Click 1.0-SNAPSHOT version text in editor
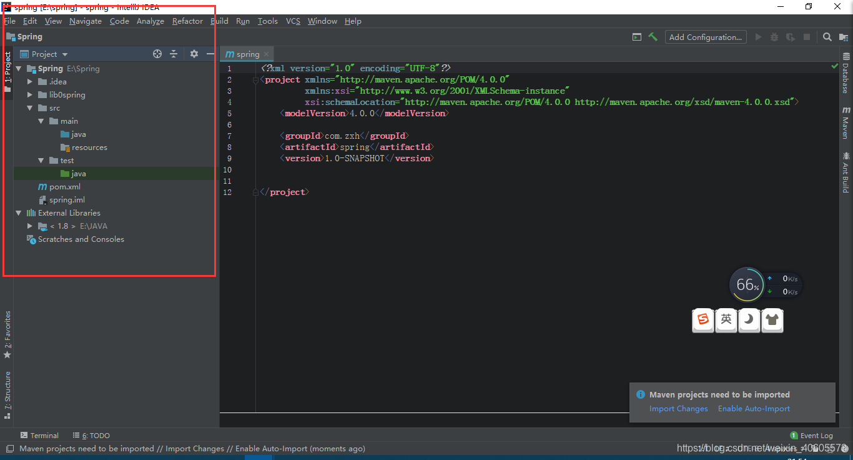This screenshot has height=460, width=853. 355,158
